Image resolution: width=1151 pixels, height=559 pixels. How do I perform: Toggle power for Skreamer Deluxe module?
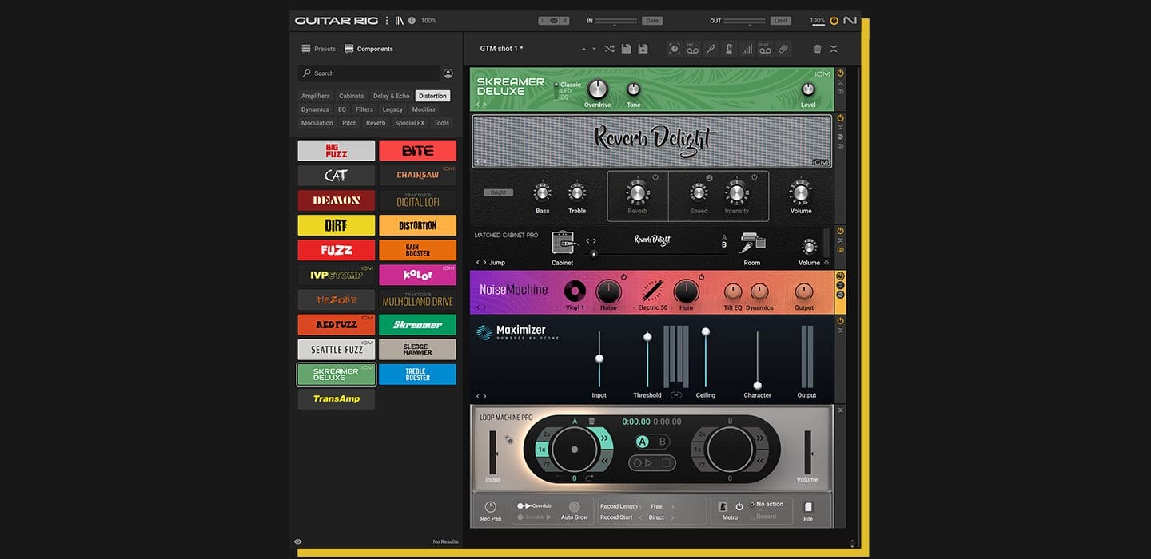click(840, 73)
